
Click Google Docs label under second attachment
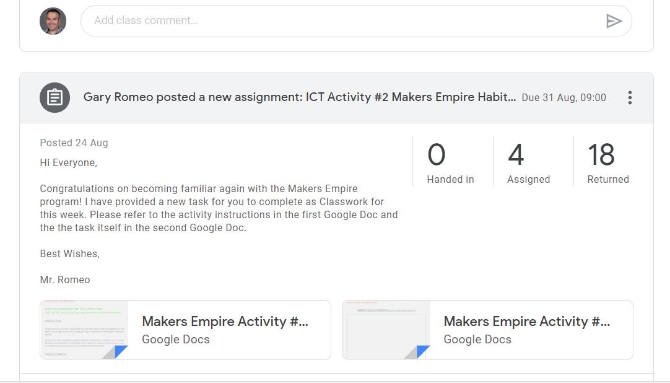pyautogui.click(x=477, y=340)
